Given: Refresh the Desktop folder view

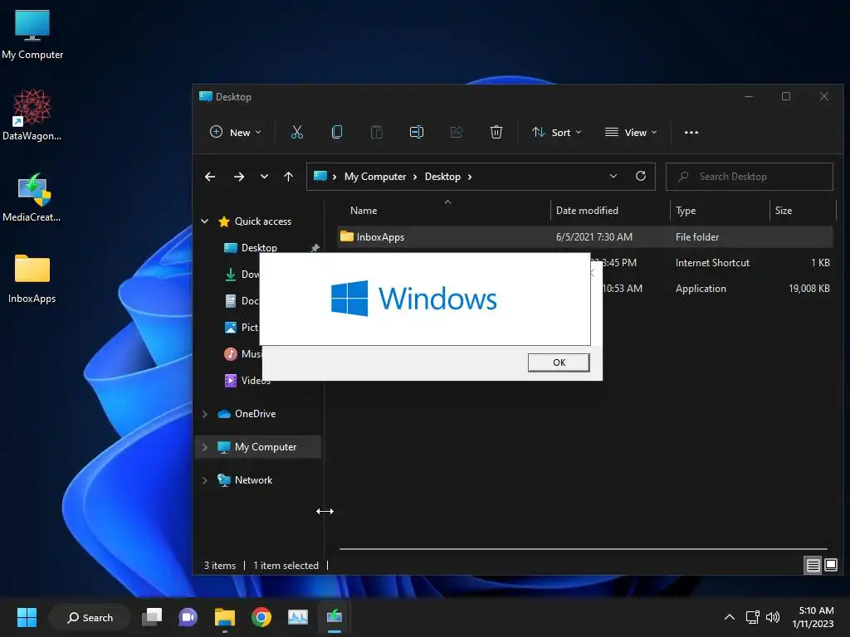Looking at the screenshot, I should (x=641, y=176).
